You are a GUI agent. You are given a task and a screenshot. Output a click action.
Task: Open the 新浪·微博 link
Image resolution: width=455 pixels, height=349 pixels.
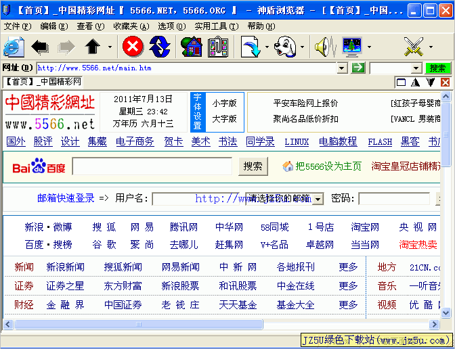point(48,227)
